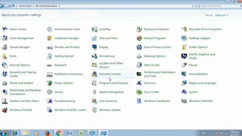Click the Folder Options icon

(184, 47)
